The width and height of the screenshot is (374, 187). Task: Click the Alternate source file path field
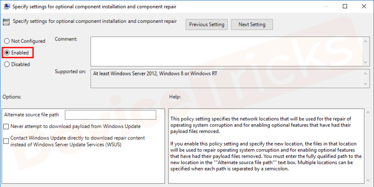[111, 115]
